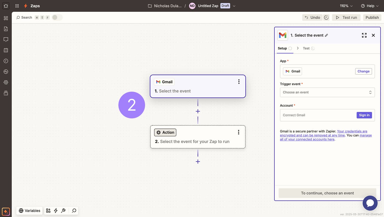Open the calendar sidebar icon
The height and width of the screenshot is (217, 384).
click(x=6, y=50)
